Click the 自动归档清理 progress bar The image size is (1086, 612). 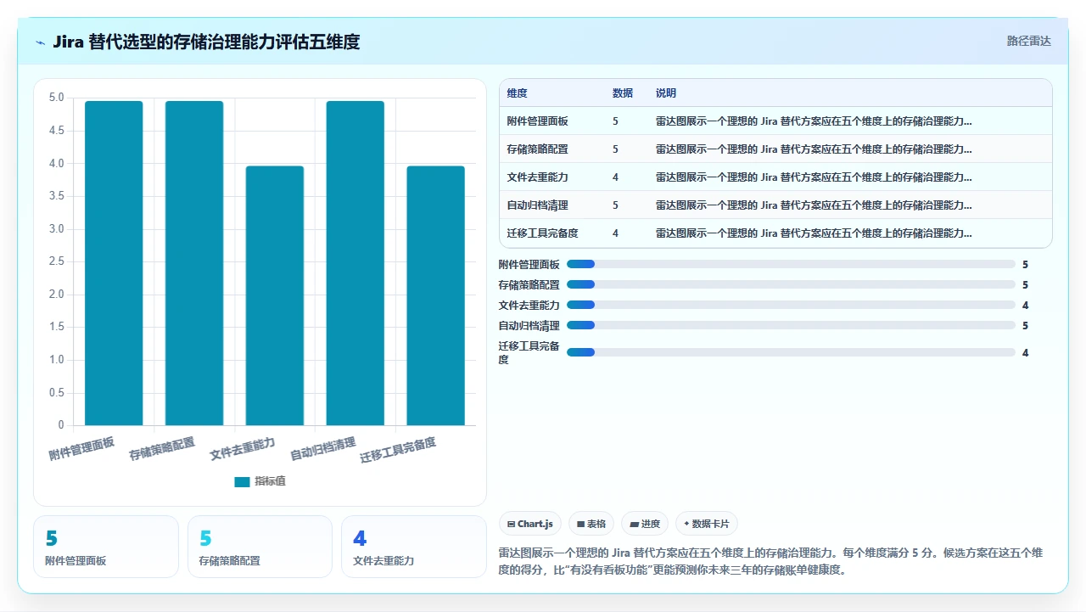point(791,325)
